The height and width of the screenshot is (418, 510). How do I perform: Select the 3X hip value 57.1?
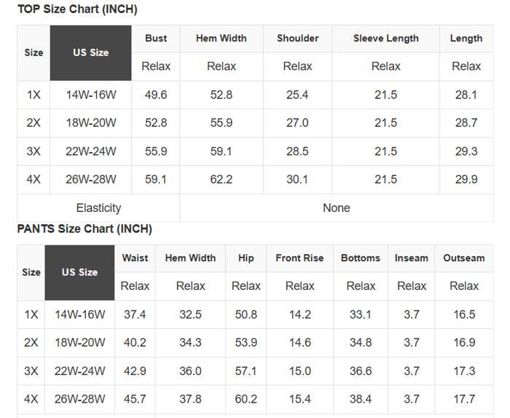(x=246, y=371)
